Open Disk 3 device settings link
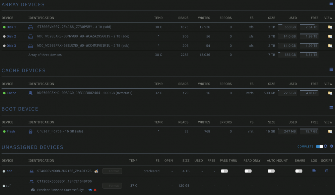Screen dimensions: 335x195 (x=11, y=46)
